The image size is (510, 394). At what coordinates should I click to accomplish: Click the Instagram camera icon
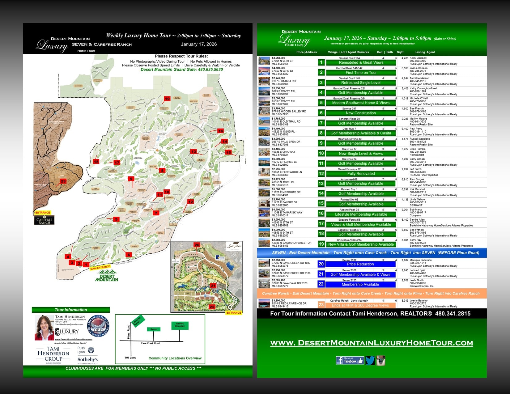380,360
